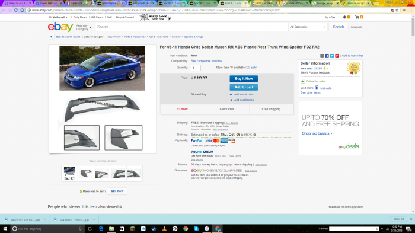This screenshot has width=415, height=233.
Task: Follow this seller plus toggle
Action: (x=302, y=81)
